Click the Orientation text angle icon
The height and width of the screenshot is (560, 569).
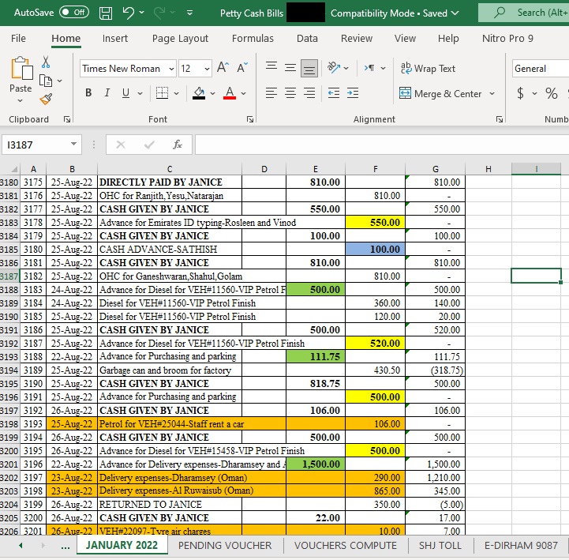click(334, 68)
